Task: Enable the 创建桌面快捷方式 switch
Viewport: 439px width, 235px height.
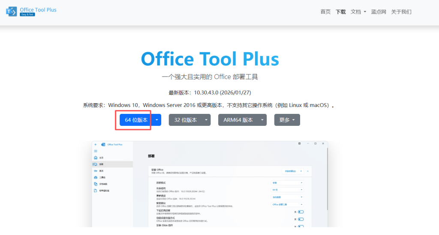Action: pyautogui.click(x=301, y=219)
